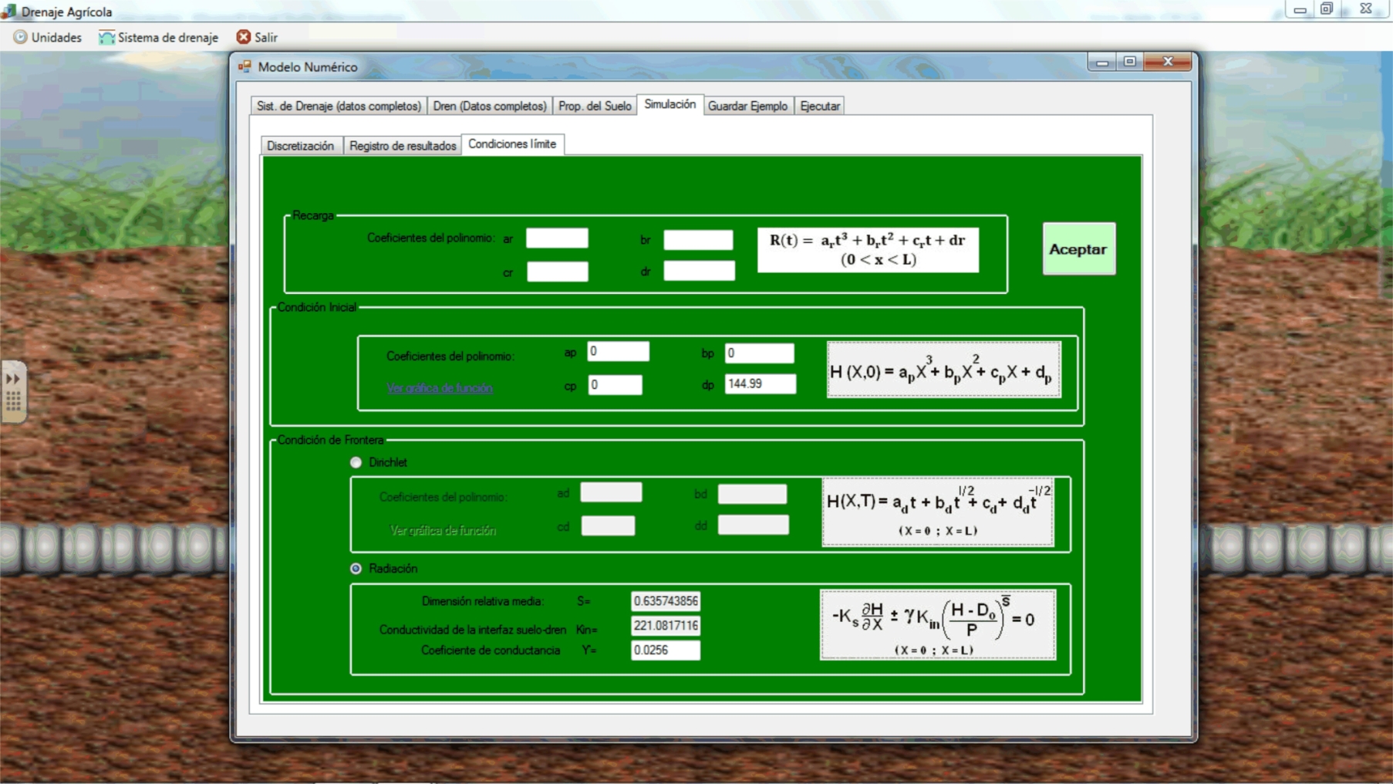Switch to the Discretización tab
This screenshot has width=1393, height=784.
[300, 146]
